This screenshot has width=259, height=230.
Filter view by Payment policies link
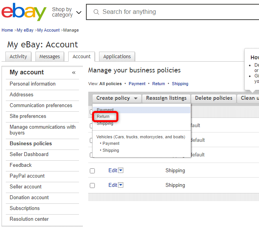tap(137, 84)
